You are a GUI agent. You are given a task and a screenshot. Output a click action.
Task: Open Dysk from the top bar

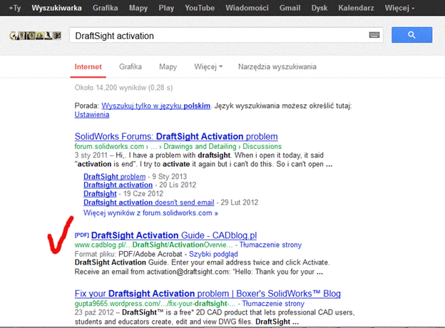(319, 8)
